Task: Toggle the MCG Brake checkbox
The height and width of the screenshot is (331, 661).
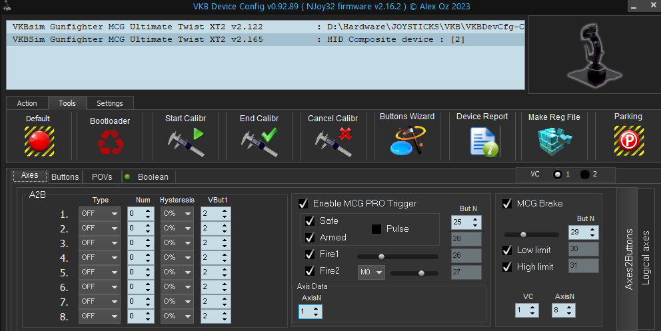Action: point(507,204)
